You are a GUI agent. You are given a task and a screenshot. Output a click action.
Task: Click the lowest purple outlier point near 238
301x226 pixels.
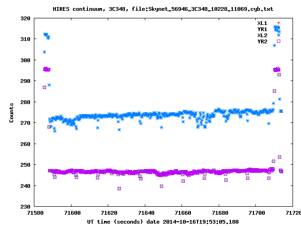point(119,188)
